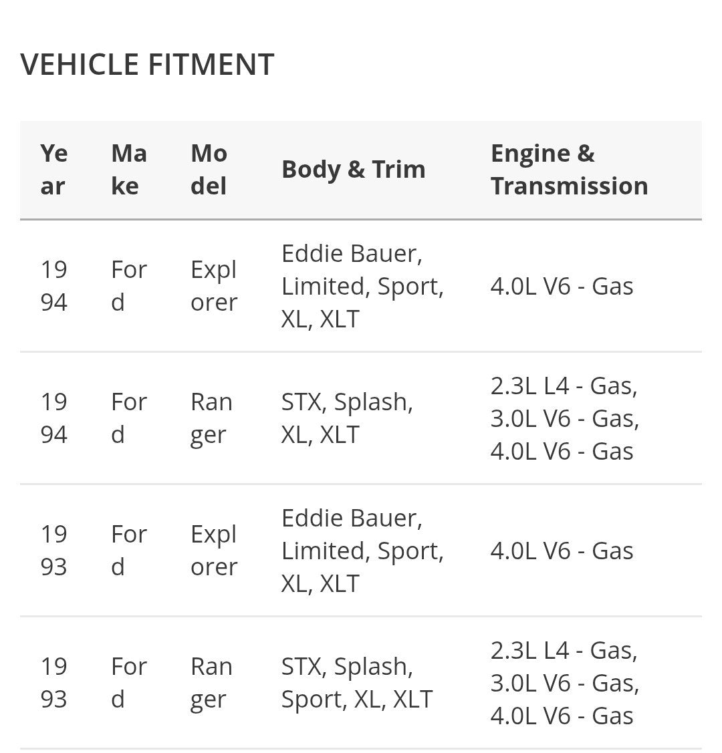Image resolution: width=722 pixels, height=753 pixels.
Task: Click the Make column header
Action: (x=129, y=170)
